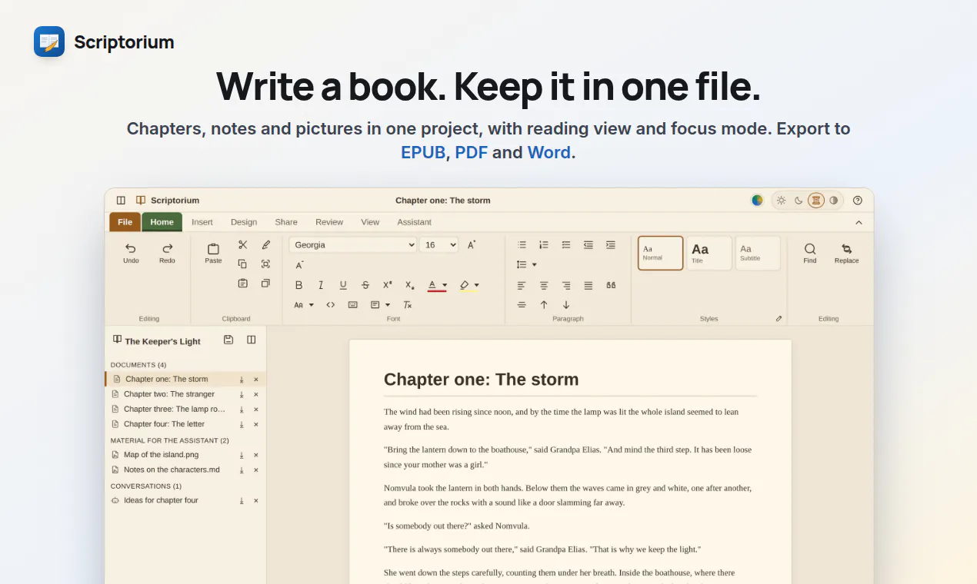Collapse the ribbon with the chevron
Image resolution: width=977 pixels, height=584 pixels.
click(859, 223)
